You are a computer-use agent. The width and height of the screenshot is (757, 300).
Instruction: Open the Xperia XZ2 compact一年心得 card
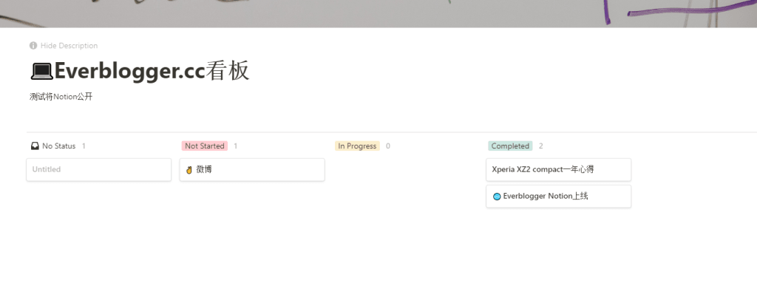(x=559, y=170)
